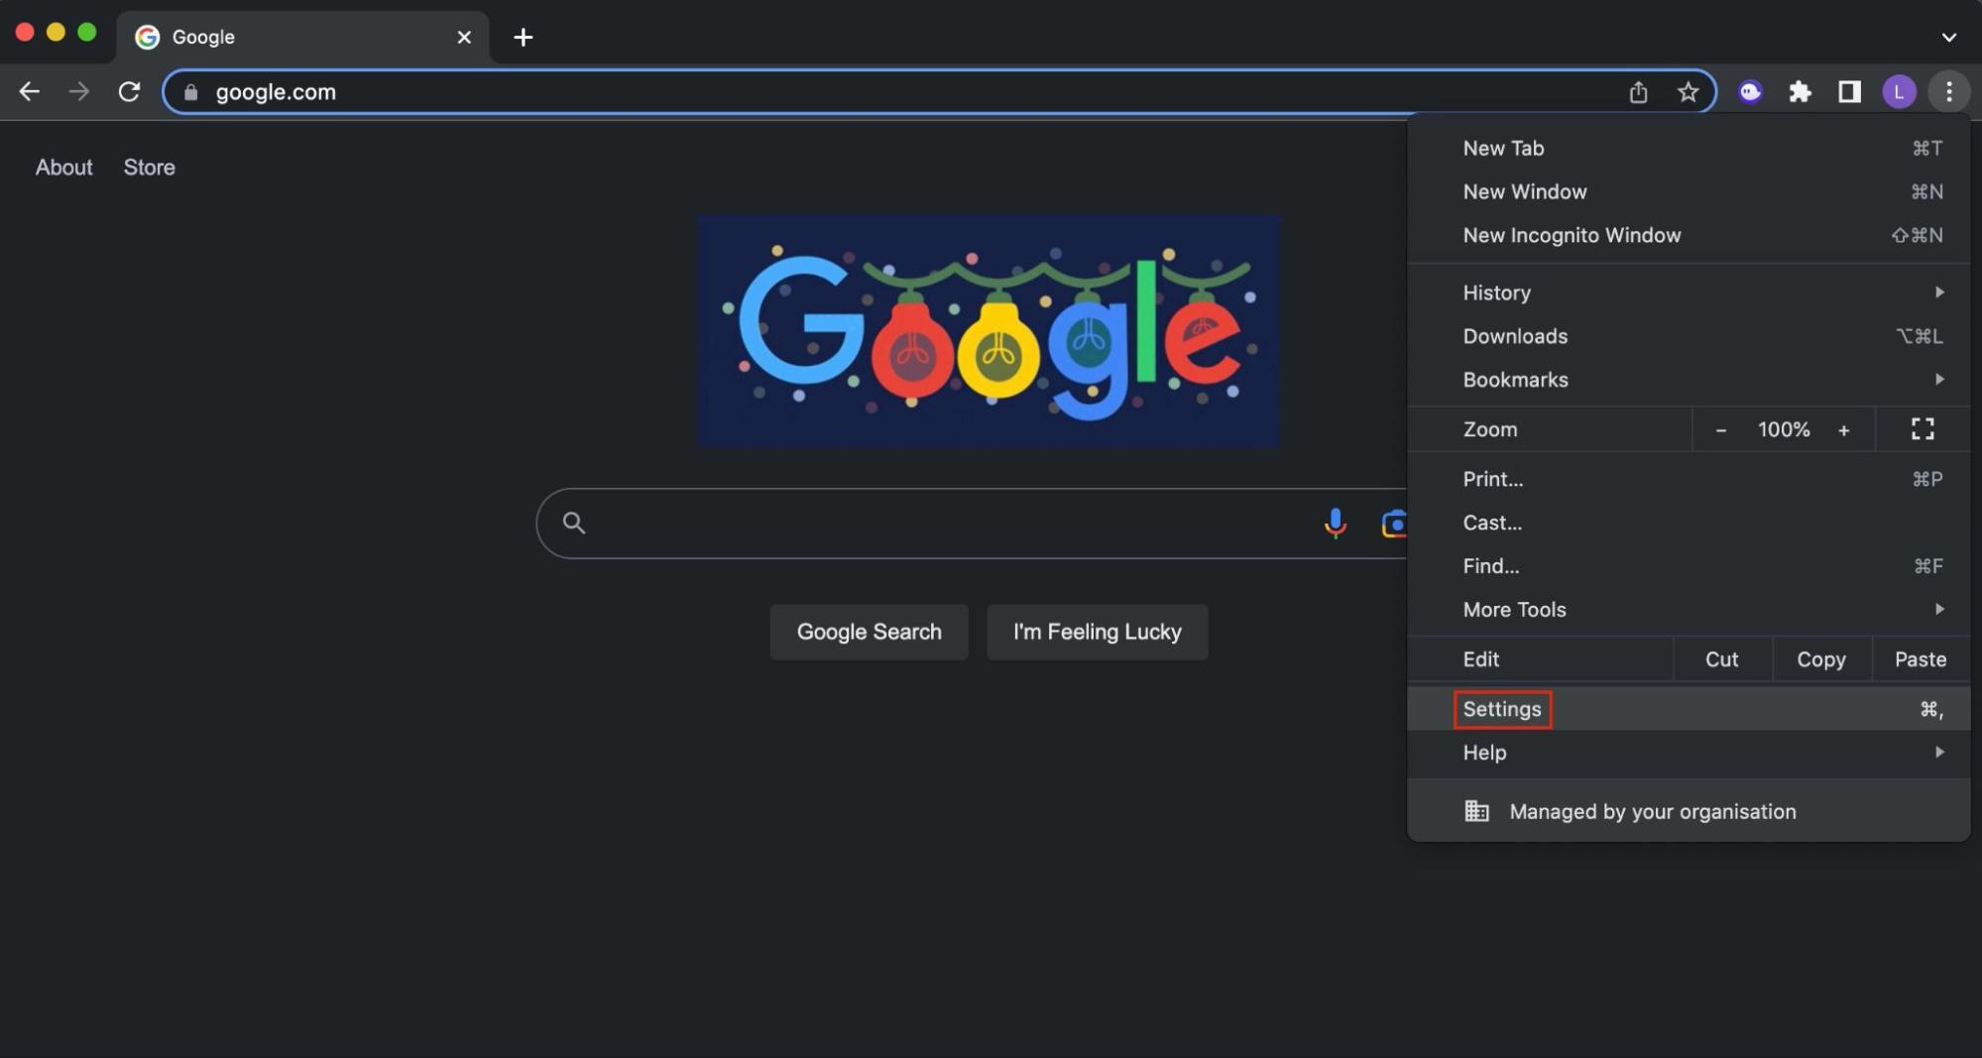Expand the Help submenu
The width and height of the screenshot is (1982, 1058).
point(1688,752)
